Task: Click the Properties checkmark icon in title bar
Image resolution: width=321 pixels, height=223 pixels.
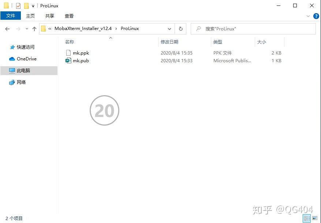Action: 18,6
